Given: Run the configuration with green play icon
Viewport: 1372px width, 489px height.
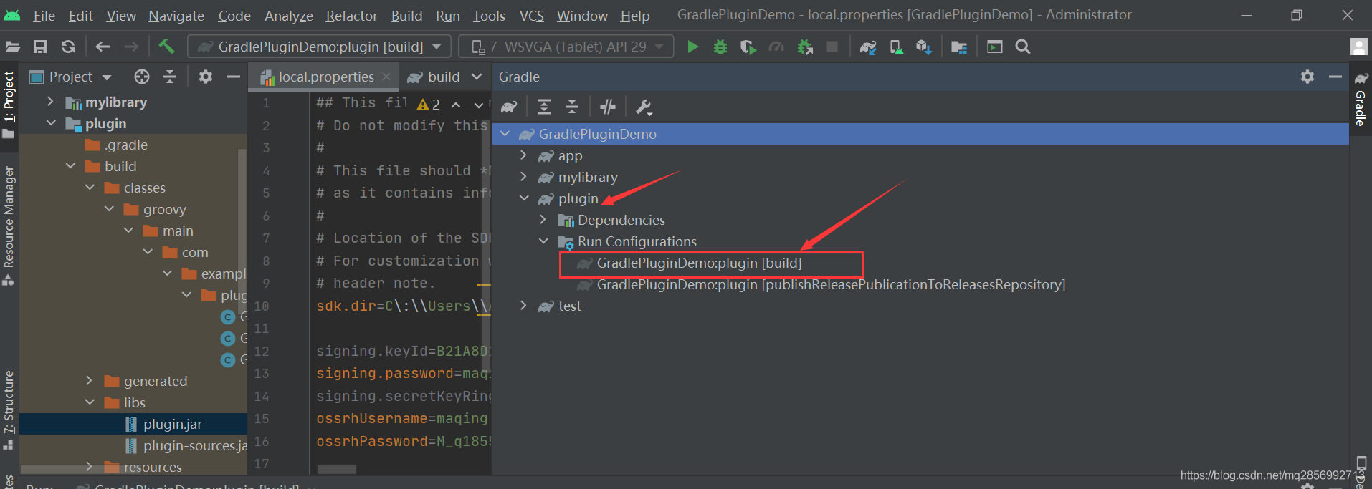Looking at the screenshot, I should (692, 47).
